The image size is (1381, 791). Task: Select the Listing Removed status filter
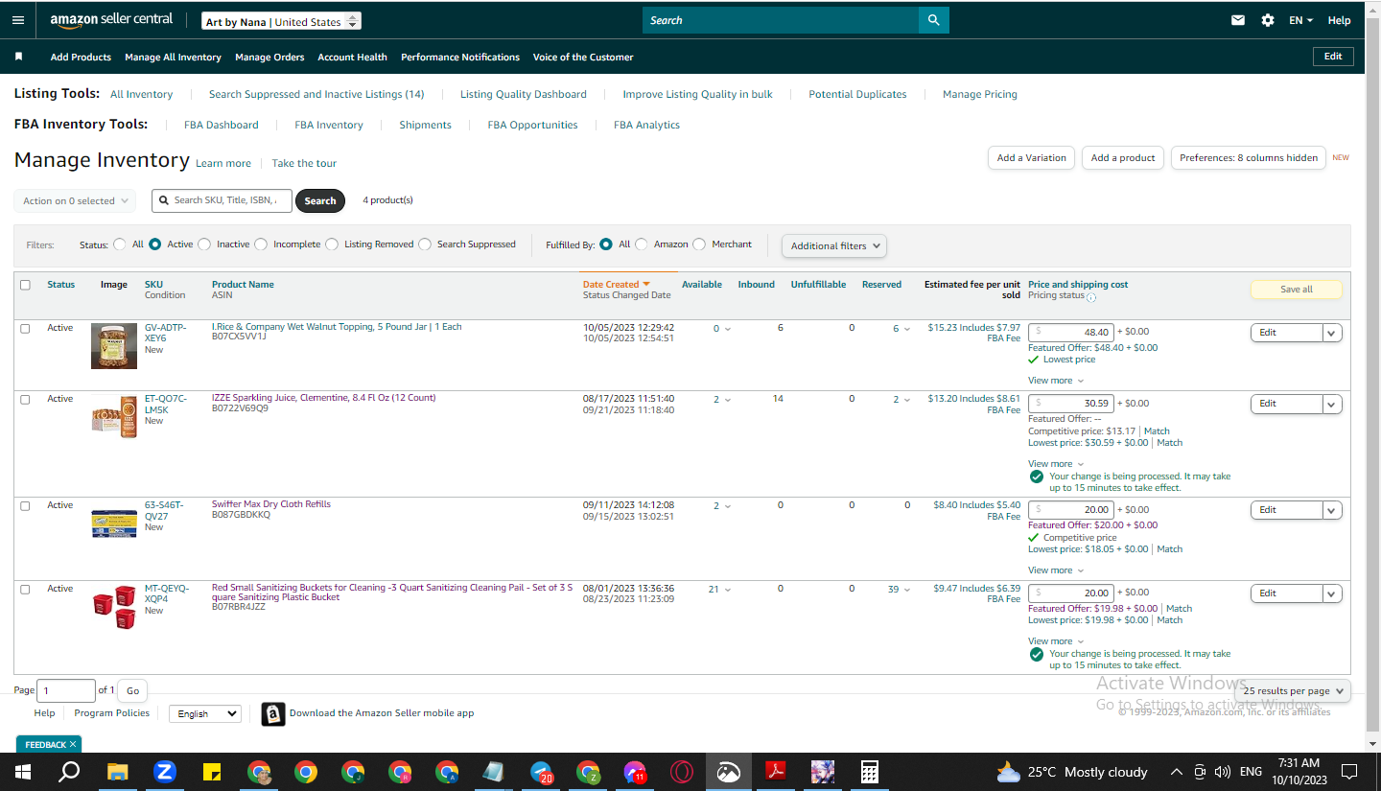point(332,244)
